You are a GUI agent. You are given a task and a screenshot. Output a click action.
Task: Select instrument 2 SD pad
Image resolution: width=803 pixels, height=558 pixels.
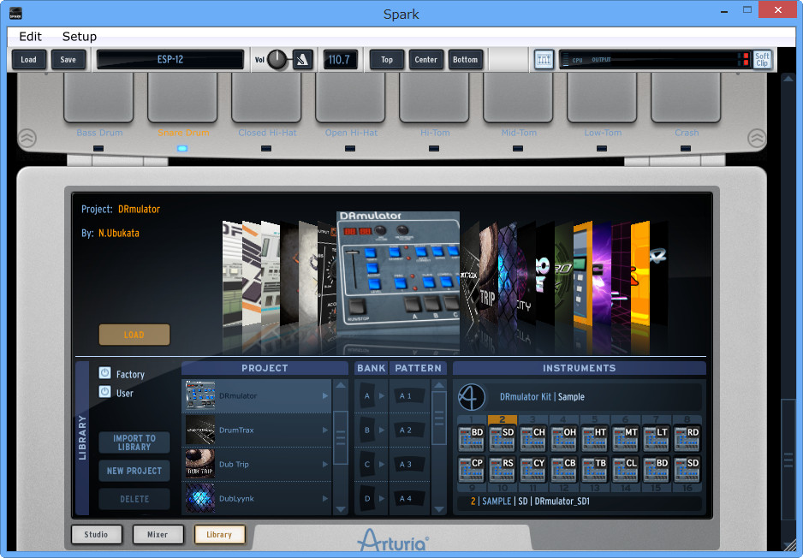tap(502, 439)
